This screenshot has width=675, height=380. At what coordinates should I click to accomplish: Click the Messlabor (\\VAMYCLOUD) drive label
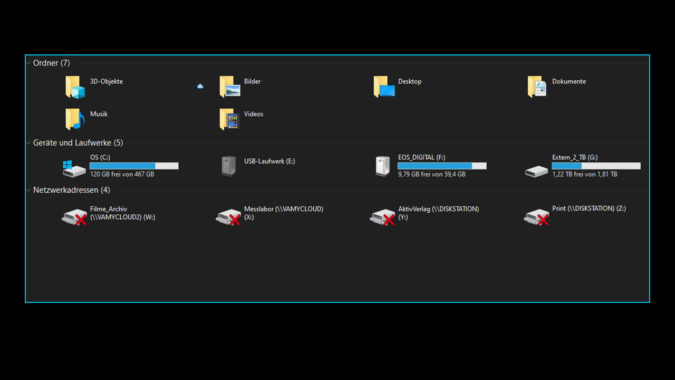283,213
